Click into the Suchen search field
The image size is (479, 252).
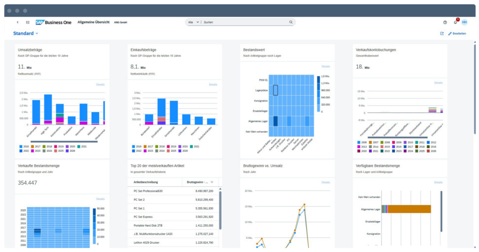(x=244, y=22)
